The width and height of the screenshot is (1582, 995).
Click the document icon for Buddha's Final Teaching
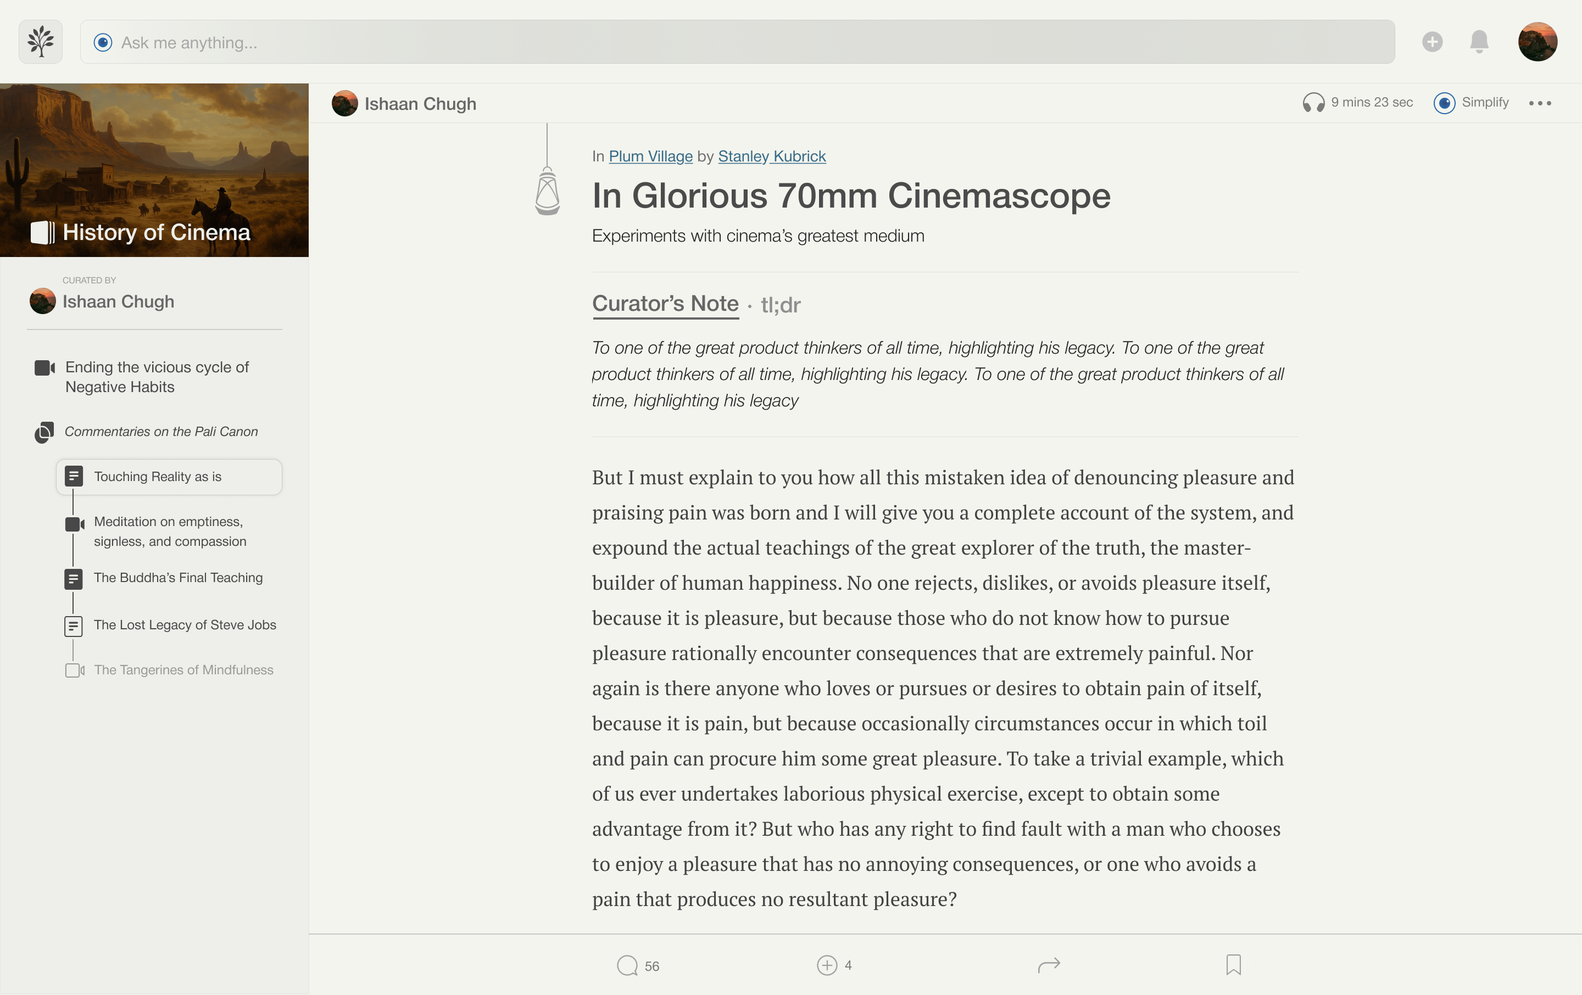74,579
